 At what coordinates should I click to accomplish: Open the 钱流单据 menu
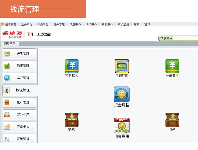click(x=43, y=24)
